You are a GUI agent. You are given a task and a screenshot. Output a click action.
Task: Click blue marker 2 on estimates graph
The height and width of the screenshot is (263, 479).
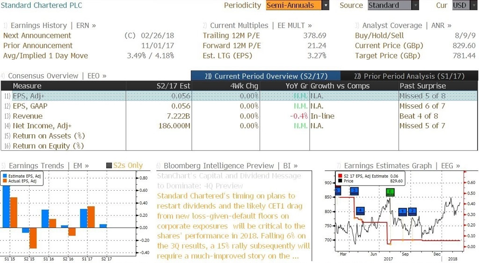click(x=413, y=211)
